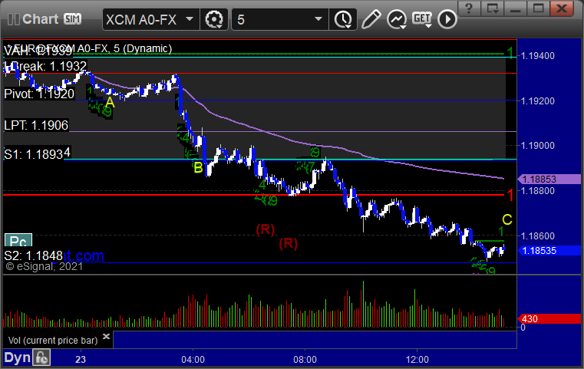Open the chart settings gear icon
The width and height of the screenshot is (584, 369).
214,19
